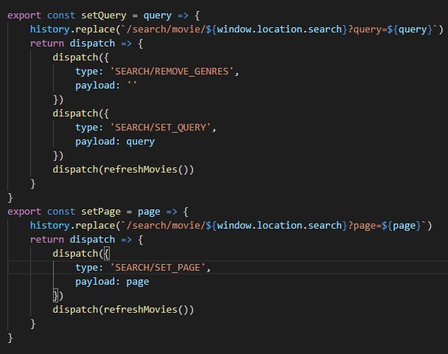Click the empty string payload value ''
Screen dimensions: 448x354
pyautogui.click(x=132, y=85)
